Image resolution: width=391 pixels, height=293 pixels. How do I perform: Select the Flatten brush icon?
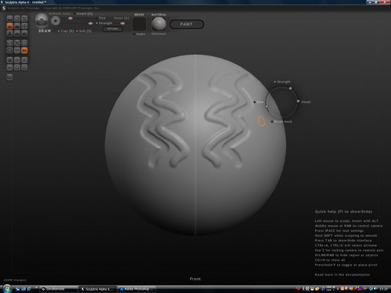(17, 26)
